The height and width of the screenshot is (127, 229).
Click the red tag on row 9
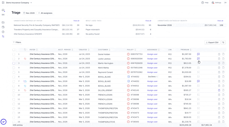pos(25,90)
